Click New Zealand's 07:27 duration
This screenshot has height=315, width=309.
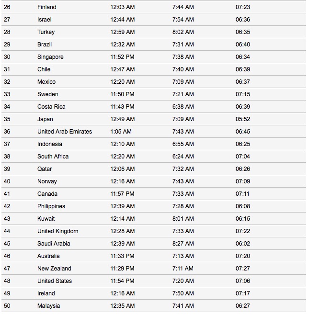242,269
